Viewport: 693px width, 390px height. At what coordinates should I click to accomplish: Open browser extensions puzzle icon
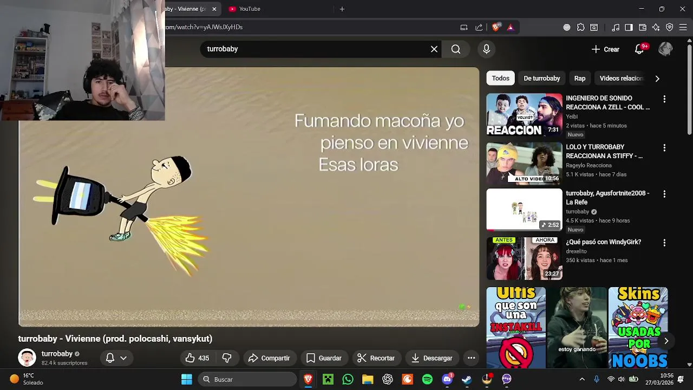click(x=581, y=28)
